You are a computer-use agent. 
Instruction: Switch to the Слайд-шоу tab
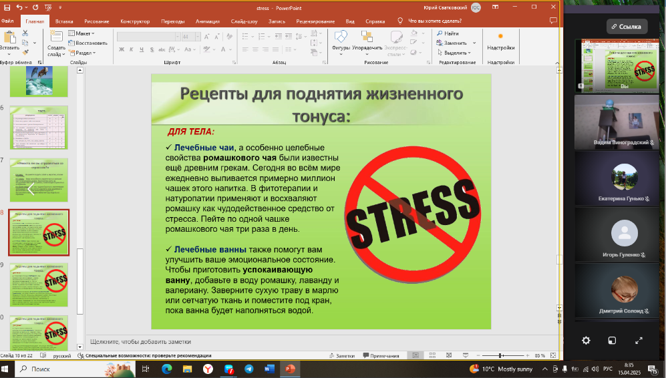pyautogui.click(x=244, y=21)
